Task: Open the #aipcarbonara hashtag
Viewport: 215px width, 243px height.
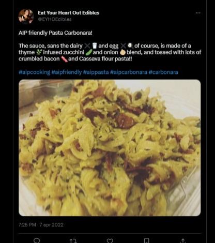Action: click(x=129, y=72)
